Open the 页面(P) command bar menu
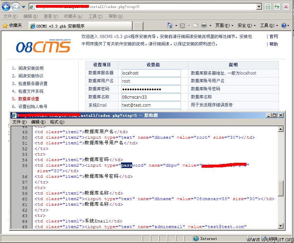The image size is (294, 243). (x=224, y=25)
